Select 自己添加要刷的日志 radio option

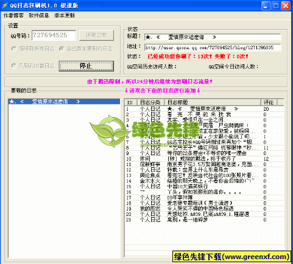tap(86, 49)
